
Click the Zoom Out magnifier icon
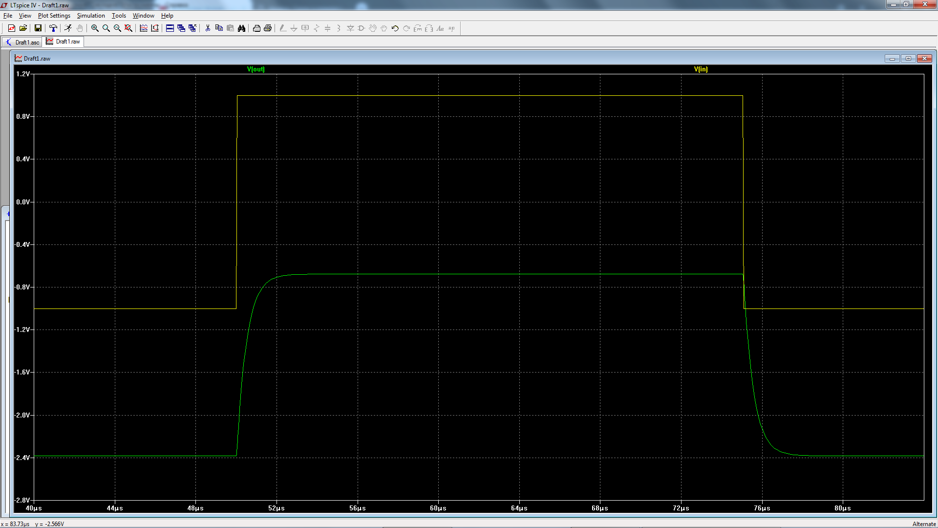point(117,28)
